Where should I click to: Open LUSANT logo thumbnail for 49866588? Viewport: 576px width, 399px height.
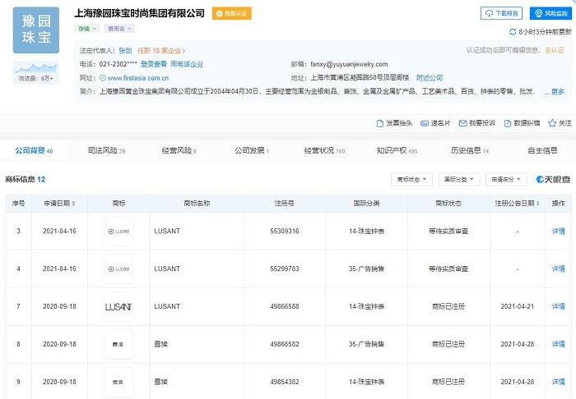pos(118,307)
